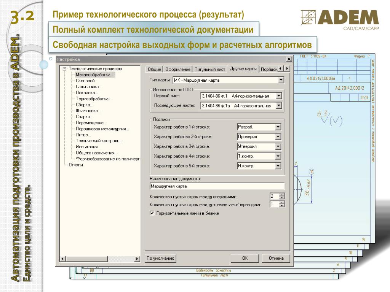This screenshot has width=390, height=292.
Task: Open the Первый лист format dropdown
Action: pyautogui.click(x=279, y=96)
